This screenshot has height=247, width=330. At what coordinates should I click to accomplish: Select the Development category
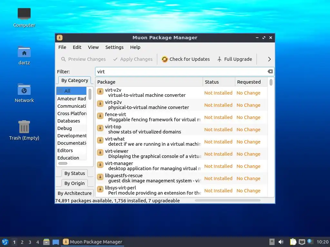click(71, 135)
